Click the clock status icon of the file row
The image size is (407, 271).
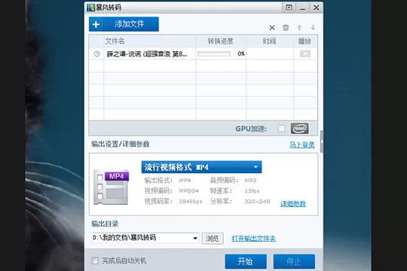(96, 54)
